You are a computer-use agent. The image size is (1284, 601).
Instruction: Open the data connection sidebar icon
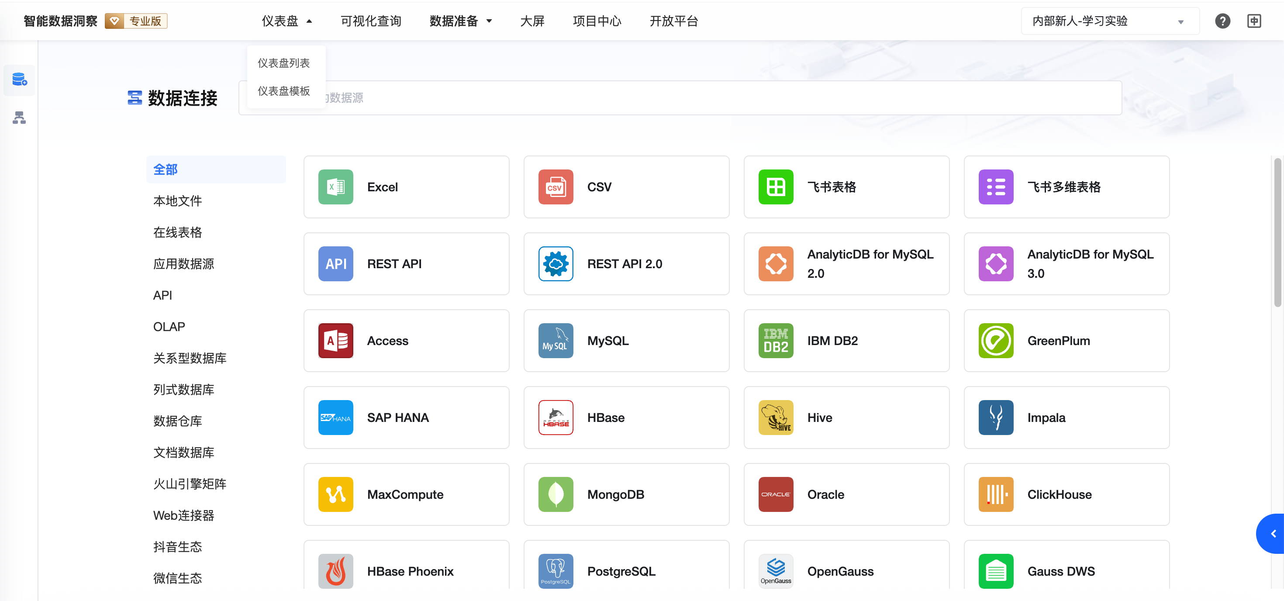click(19, 79)
